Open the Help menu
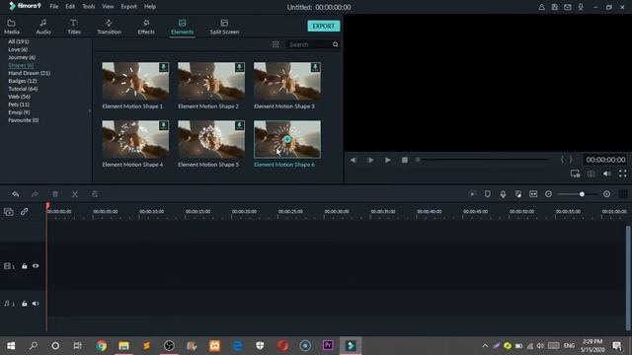 click(x=150, y=7)
